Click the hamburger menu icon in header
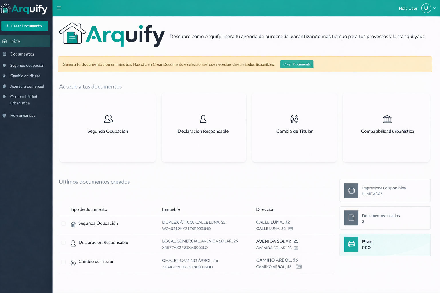 point(59,8)
